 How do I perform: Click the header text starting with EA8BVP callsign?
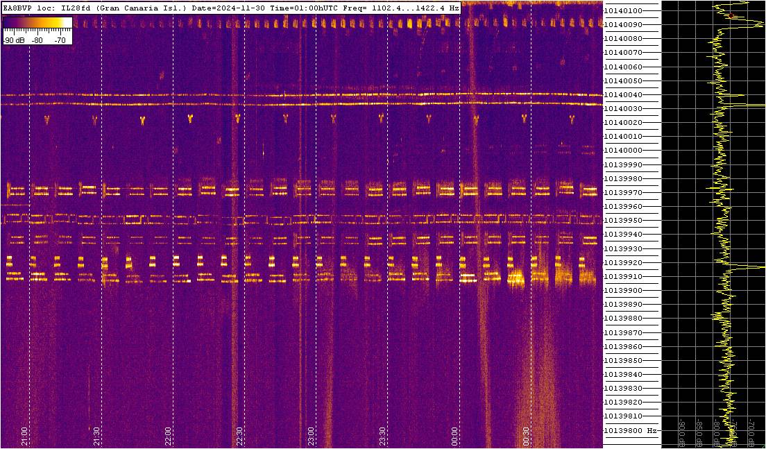coord(230,8)
